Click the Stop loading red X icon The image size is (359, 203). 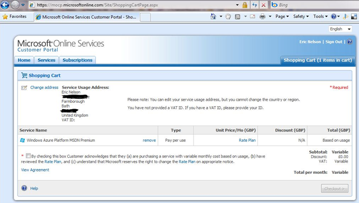tap(264, 5)
